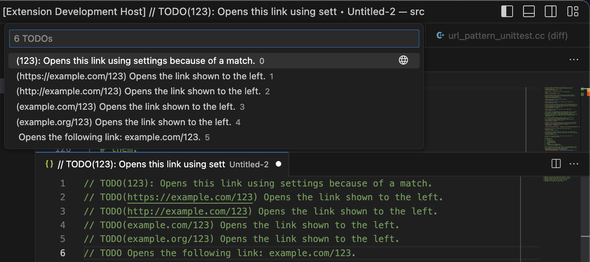Open upper editor group's More Actions ellipsis
This screenshot has width=590, height=262.
574,60
